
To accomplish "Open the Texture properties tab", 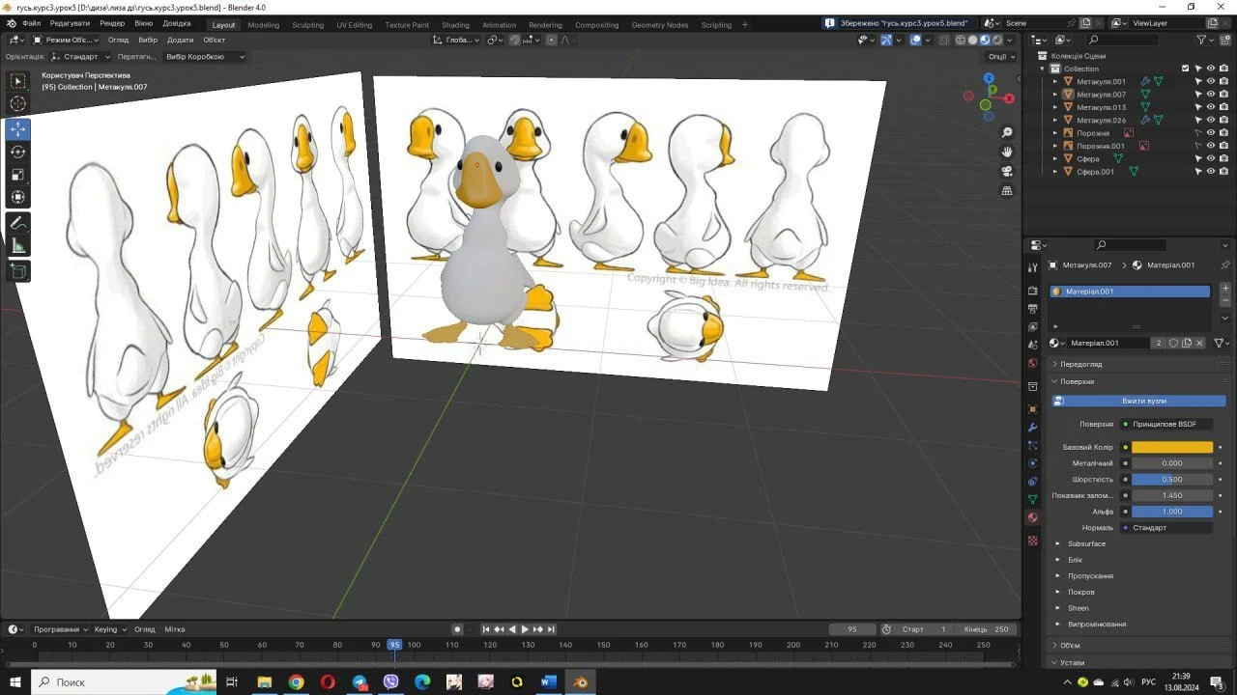I will pos(1033,541).
